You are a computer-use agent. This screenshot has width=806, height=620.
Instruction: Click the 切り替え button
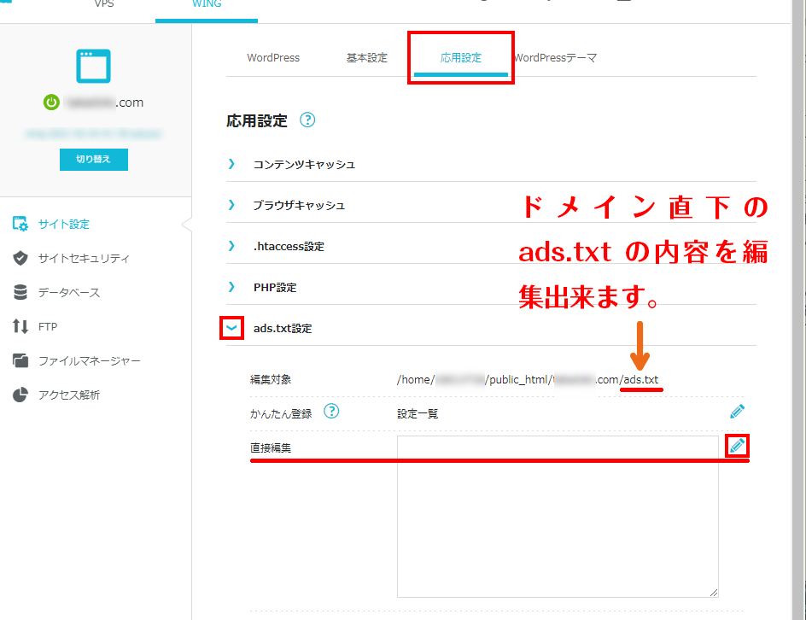point(94,160)
